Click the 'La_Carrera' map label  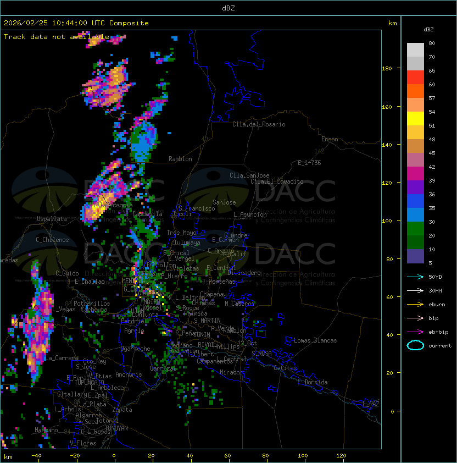[61, 358]
